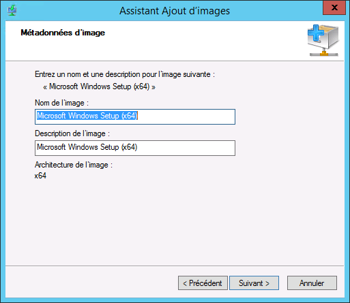The height and width of the screenshot is (303, 350).
Task: Click the Métadonnées d'image heading
Action: coord(63,33)
